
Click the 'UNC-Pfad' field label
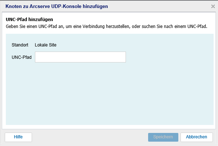(x=21, y=57)
